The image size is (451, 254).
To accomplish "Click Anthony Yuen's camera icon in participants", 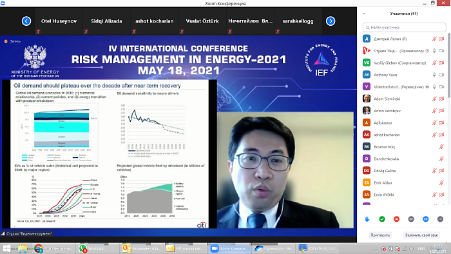I will [441, 75].
